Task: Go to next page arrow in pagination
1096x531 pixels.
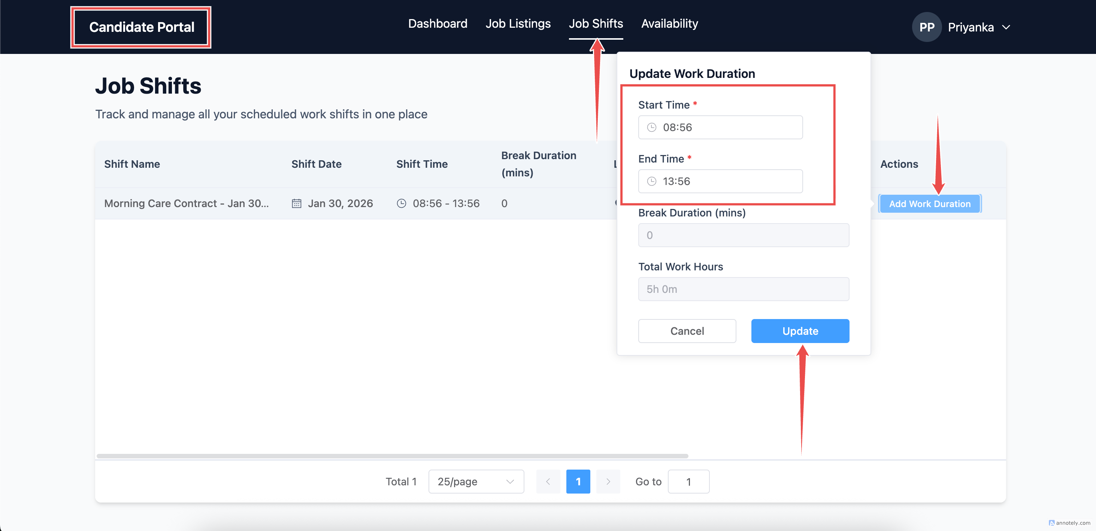Action: (x=608, y=482)
